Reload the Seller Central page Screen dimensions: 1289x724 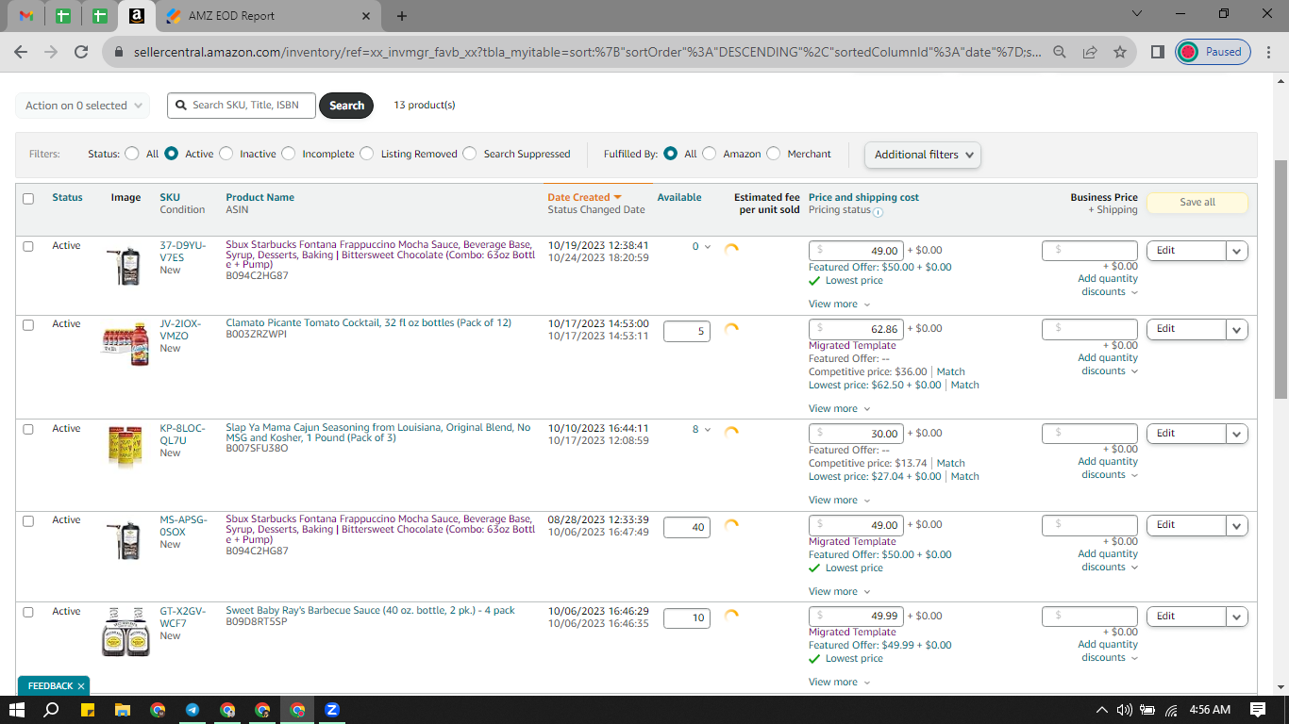point(81,52)
